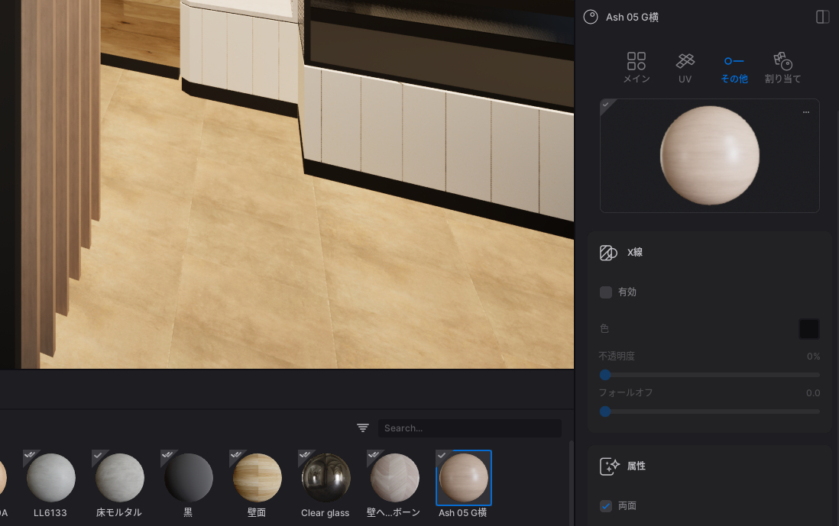Click the check badge on Clear glass thumbnail

(x=304, y=456)
